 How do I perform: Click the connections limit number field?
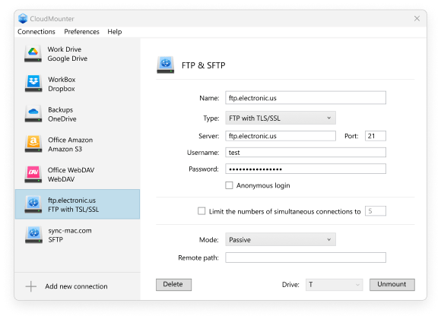click(x=376, y=211)
